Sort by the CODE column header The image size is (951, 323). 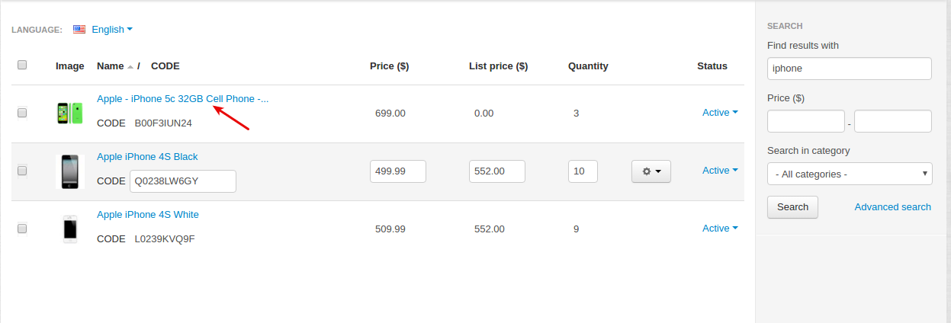[x=165, y=66]
